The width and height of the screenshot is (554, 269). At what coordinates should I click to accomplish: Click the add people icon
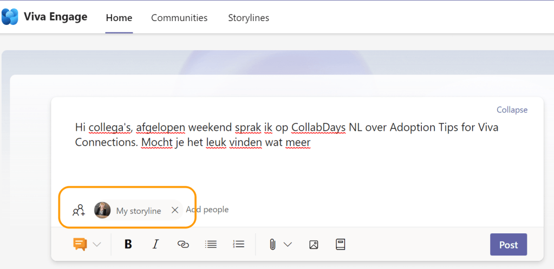click(79, 210)
